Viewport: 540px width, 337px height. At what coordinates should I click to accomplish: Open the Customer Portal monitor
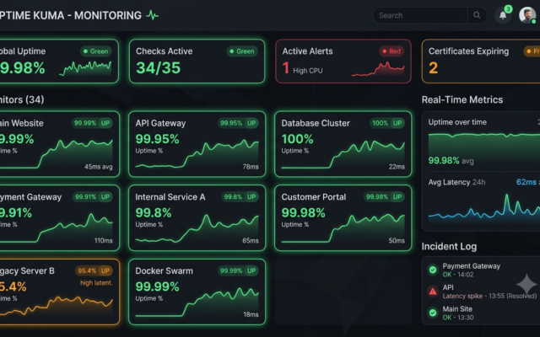click(x=343, y=218)
